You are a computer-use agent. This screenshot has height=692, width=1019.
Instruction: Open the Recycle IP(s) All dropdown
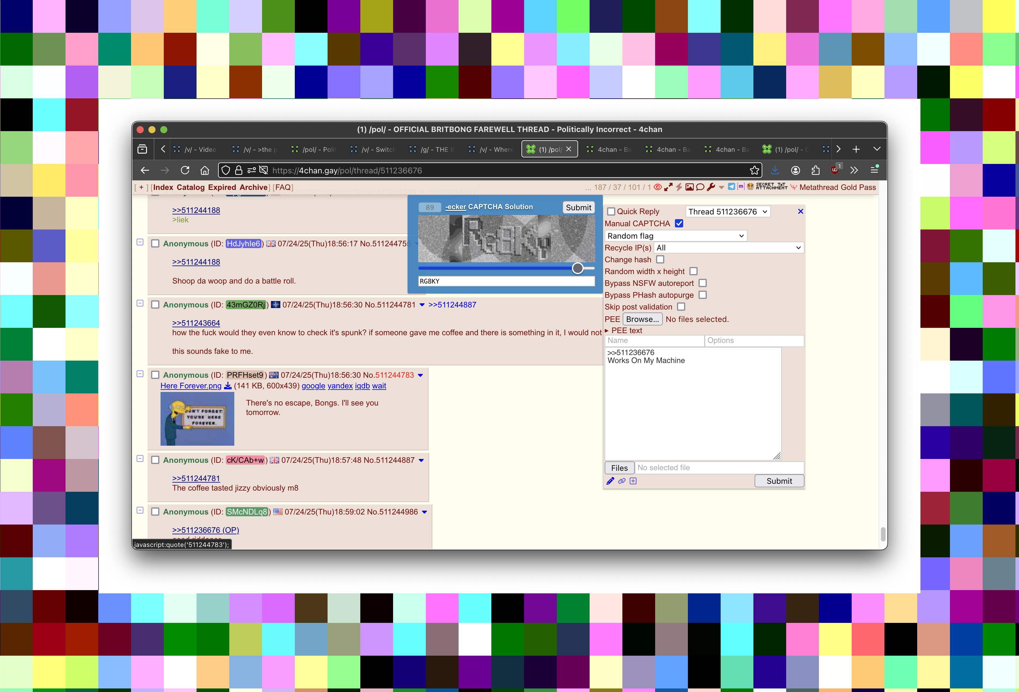pos(729,248)
